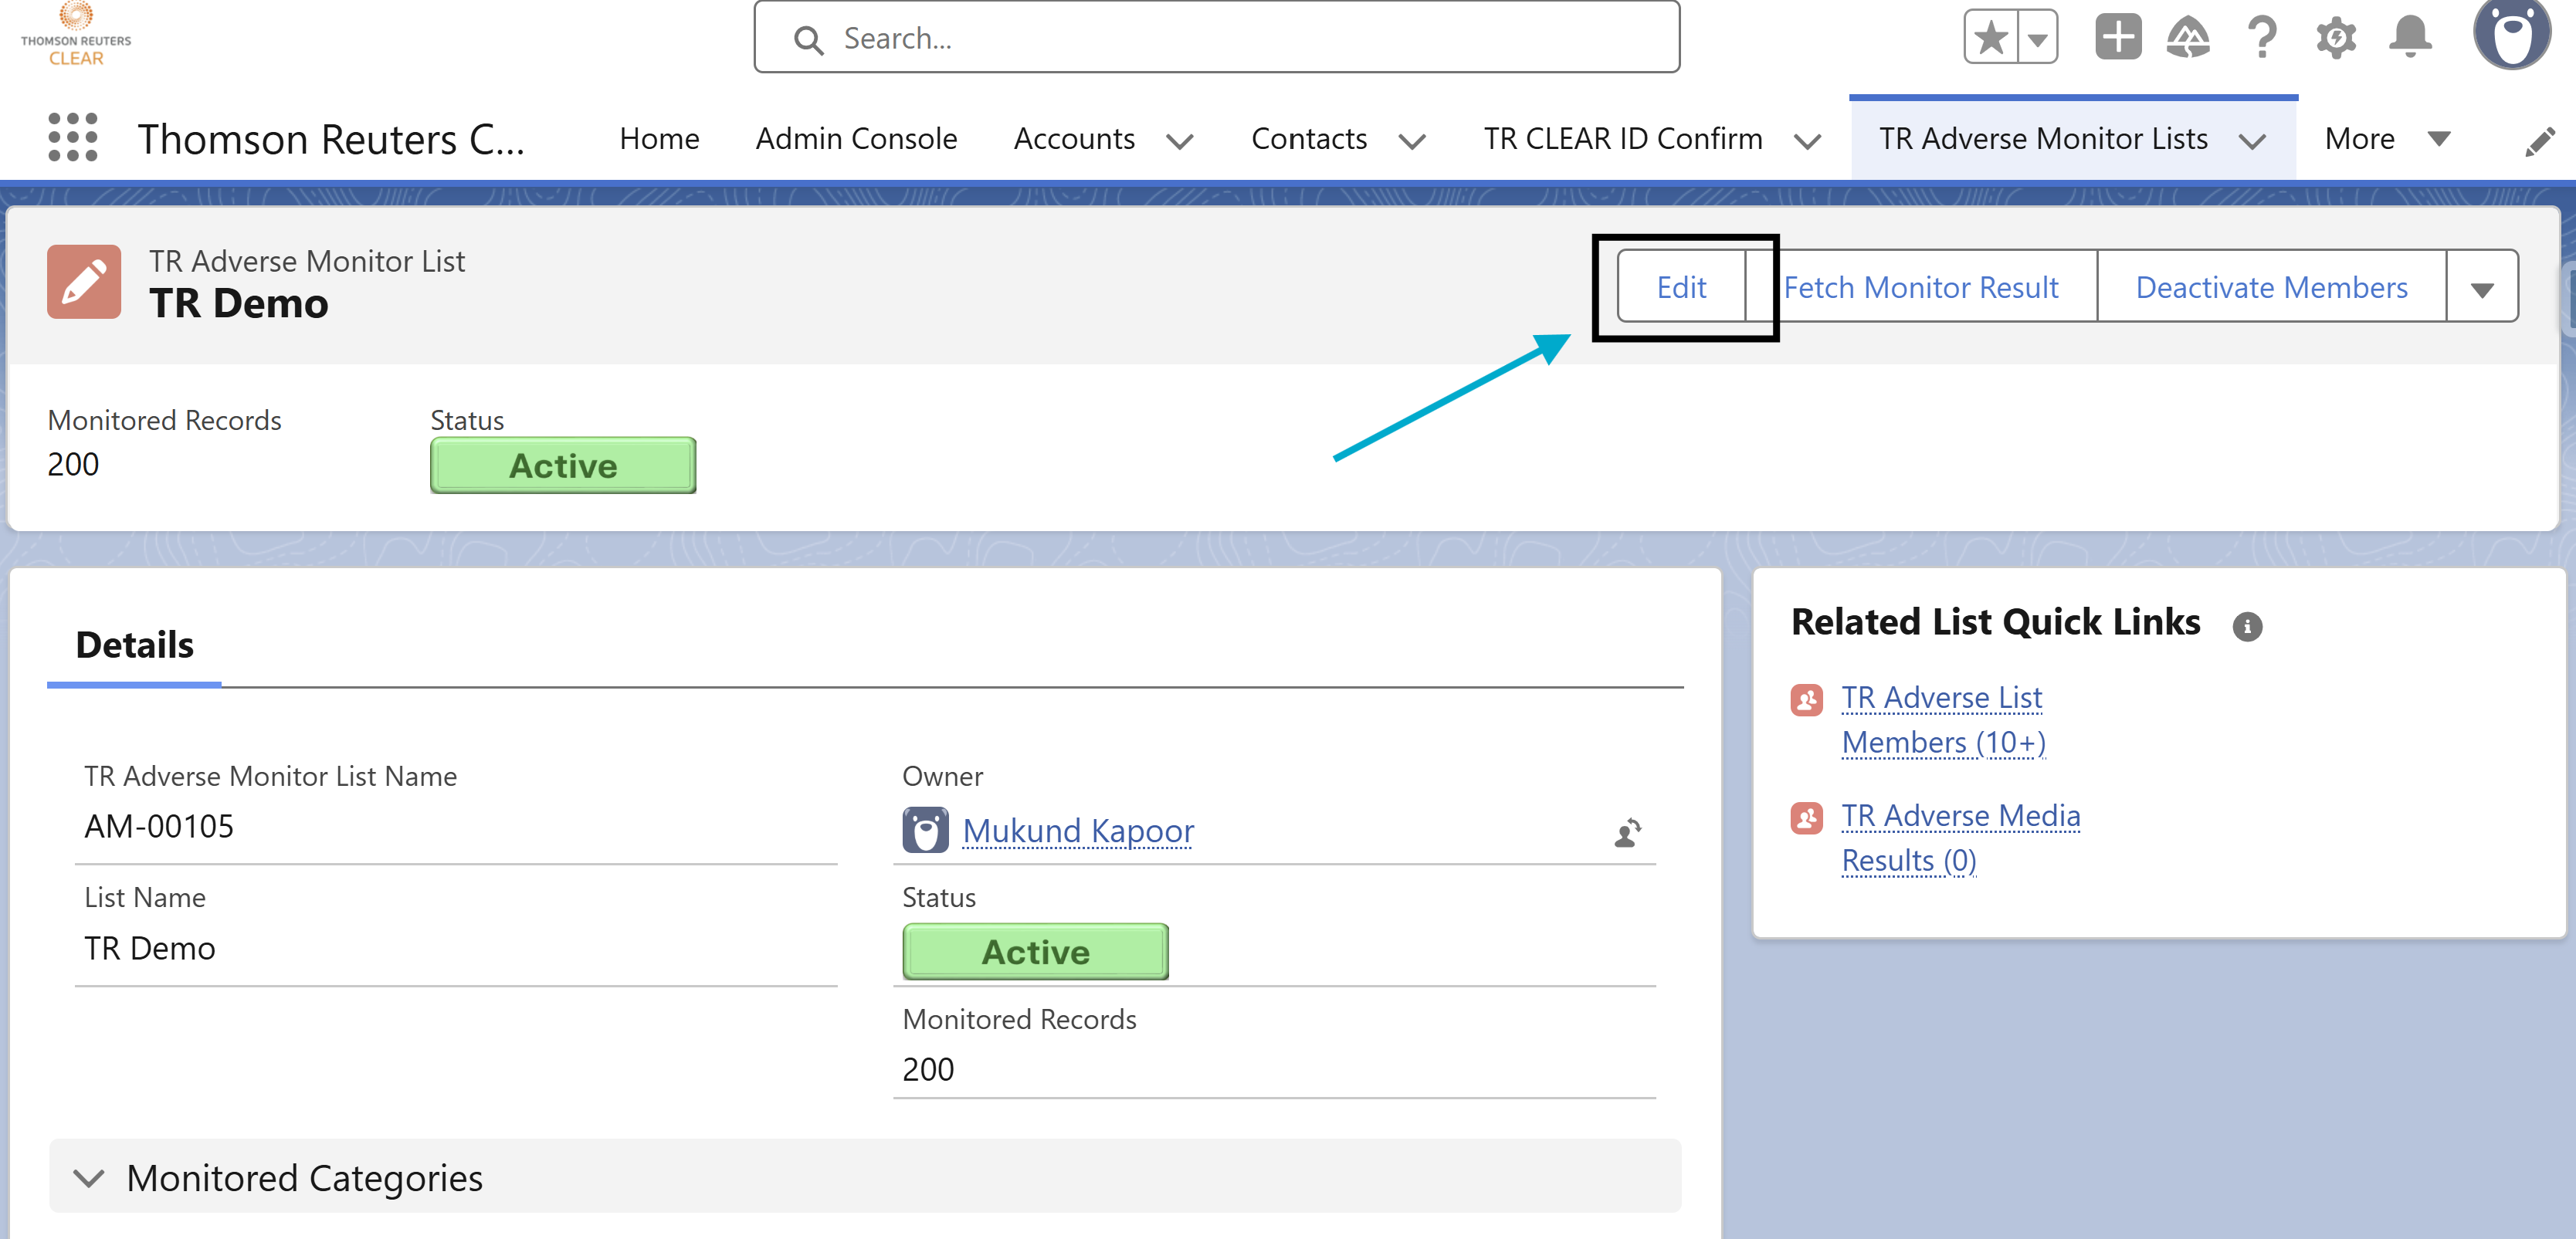Open the Notifications bell
The image size is (2576, 1239).
[x=2410, y=38]
